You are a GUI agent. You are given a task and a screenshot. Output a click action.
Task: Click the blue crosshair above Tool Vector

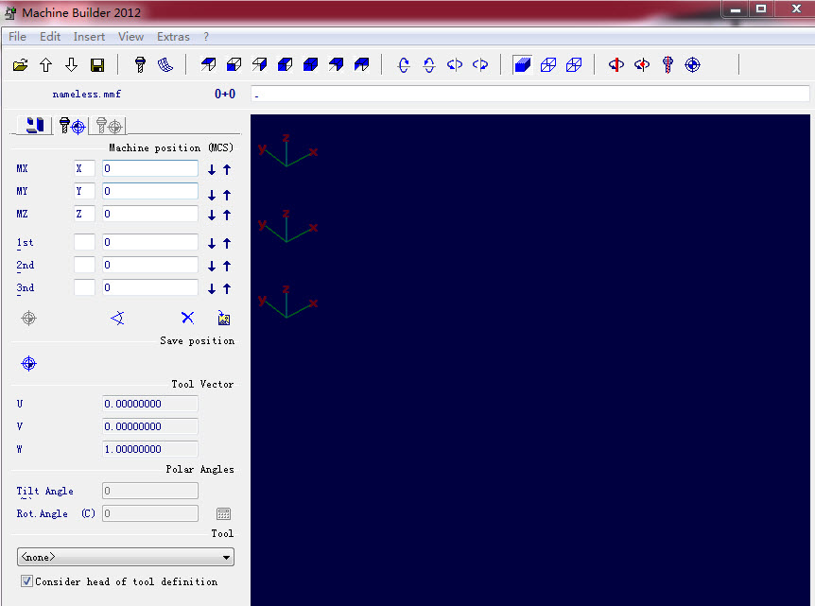[x=28, y=363]
